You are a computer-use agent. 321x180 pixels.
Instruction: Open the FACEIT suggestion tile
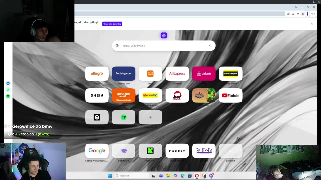177,151
